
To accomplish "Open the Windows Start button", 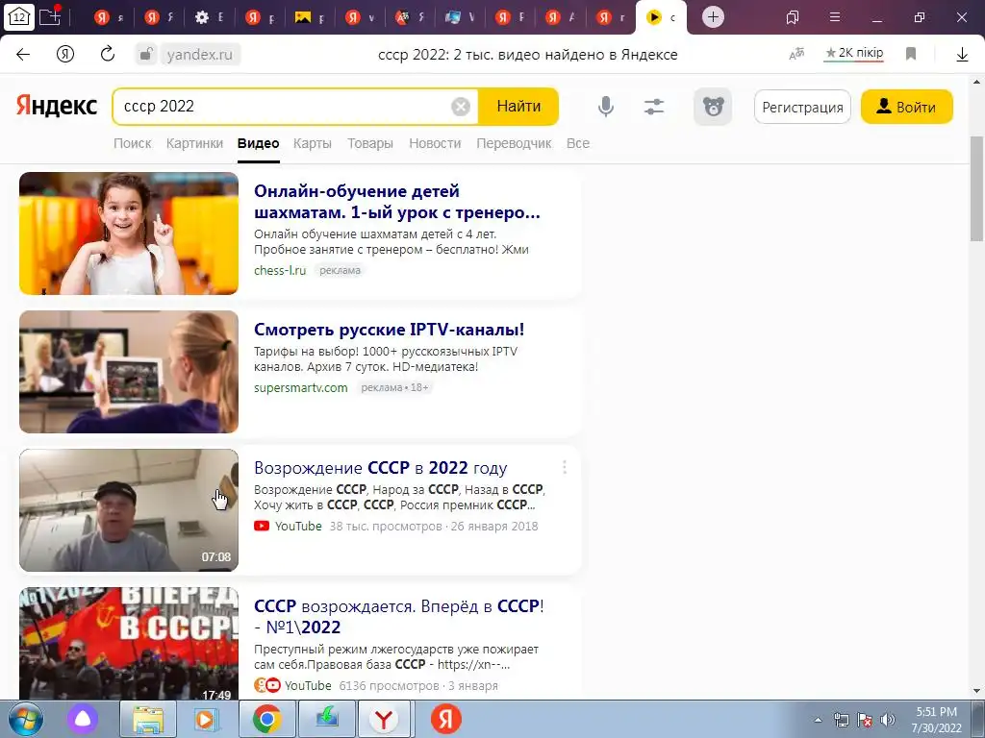I will click(25, 719).
